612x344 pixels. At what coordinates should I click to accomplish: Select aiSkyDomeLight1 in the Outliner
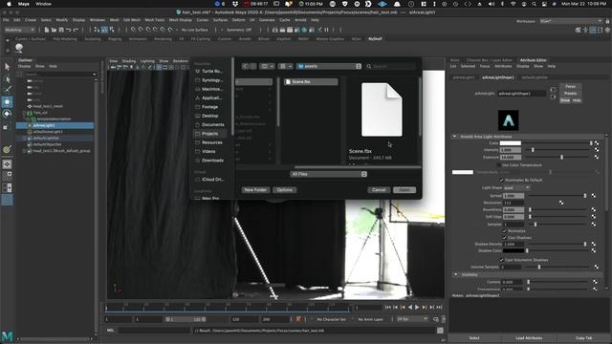[48, 132]
